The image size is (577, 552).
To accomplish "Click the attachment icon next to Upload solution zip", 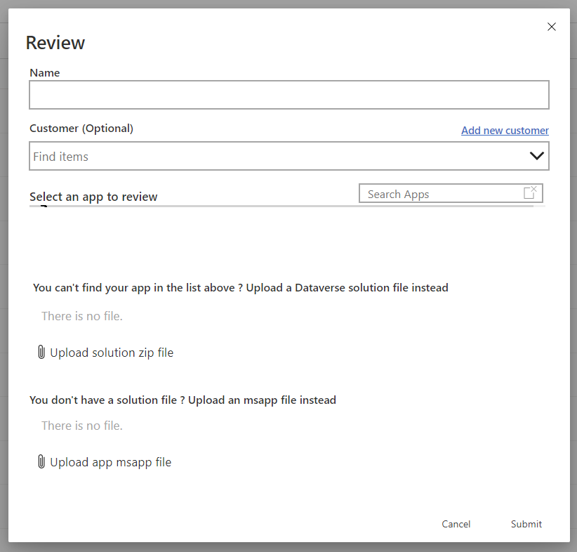I will tap(41, 351).
